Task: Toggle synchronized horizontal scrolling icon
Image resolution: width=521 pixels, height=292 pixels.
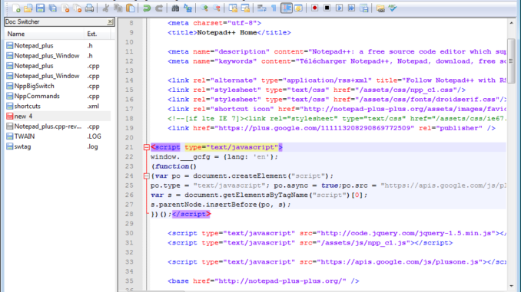Action: [245, 8]
